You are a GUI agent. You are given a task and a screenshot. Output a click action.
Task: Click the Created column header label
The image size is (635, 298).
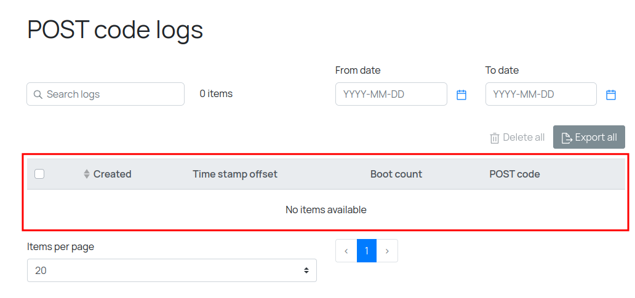click(x=112, y=174)
